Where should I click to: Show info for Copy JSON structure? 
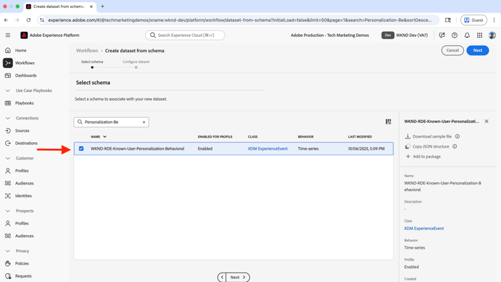point(455,146)
